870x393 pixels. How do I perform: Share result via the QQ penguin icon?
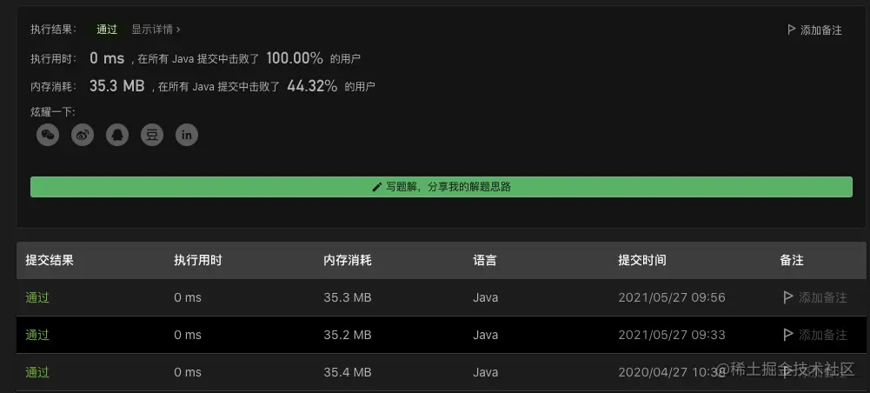117,135
